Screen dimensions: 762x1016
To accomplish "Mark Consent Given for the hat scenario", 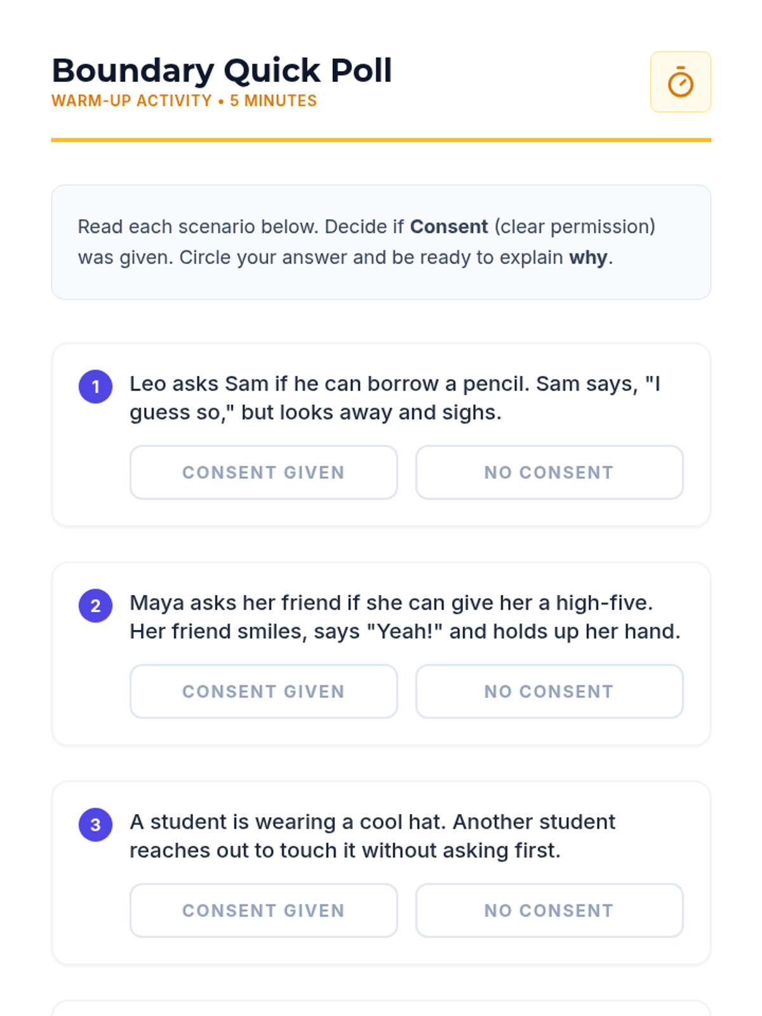I will pos(264,910).
